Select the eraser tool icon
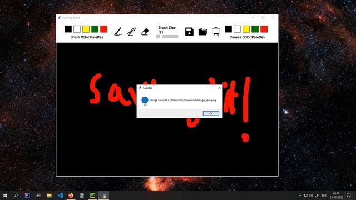This screenshot has height=200, width=356. 145,32
